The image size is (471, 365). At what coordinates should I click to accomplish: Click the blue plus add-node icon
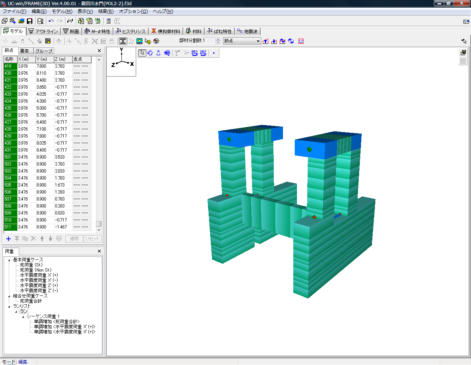point(8,239)
